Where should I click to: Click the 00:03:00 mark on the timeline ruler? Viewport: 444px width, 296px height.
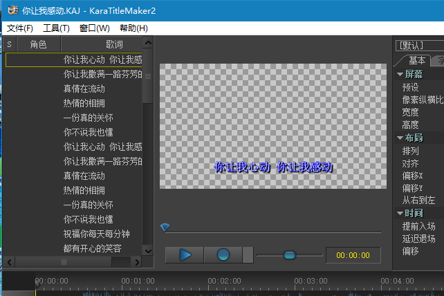(311, 281)
